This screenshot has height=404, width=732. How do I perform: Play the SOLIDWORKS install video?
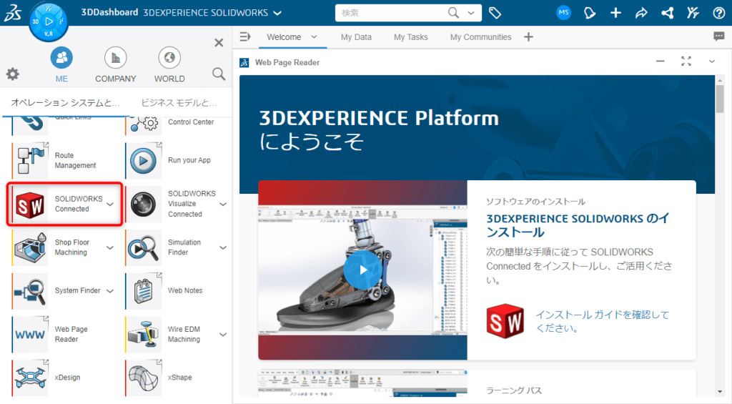click(362, 270)
